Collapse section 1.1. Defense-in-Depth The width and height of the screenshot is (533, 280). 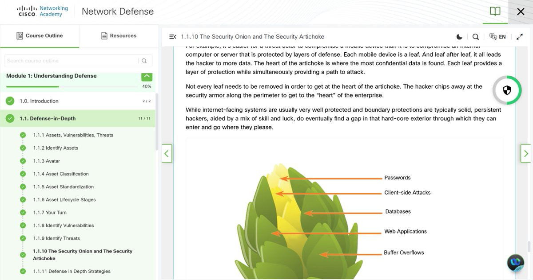tap(78, 118)
